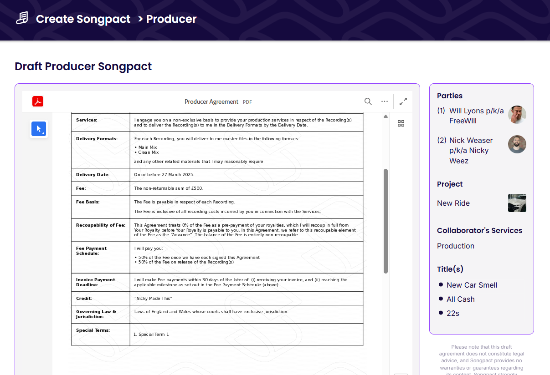Click the Delivery Date row label
The height and width of the screenshot is (375, 550).
tap(93, 175)
